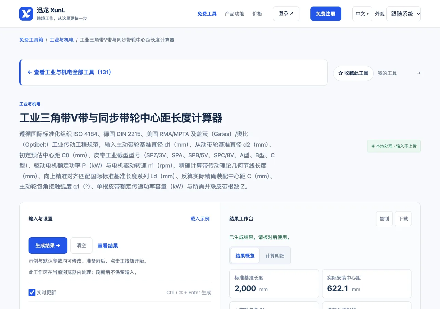This screenshot has height=309, width=440.
Task: Open the 产品功能 nav item
Action: [x=234, y=14]
